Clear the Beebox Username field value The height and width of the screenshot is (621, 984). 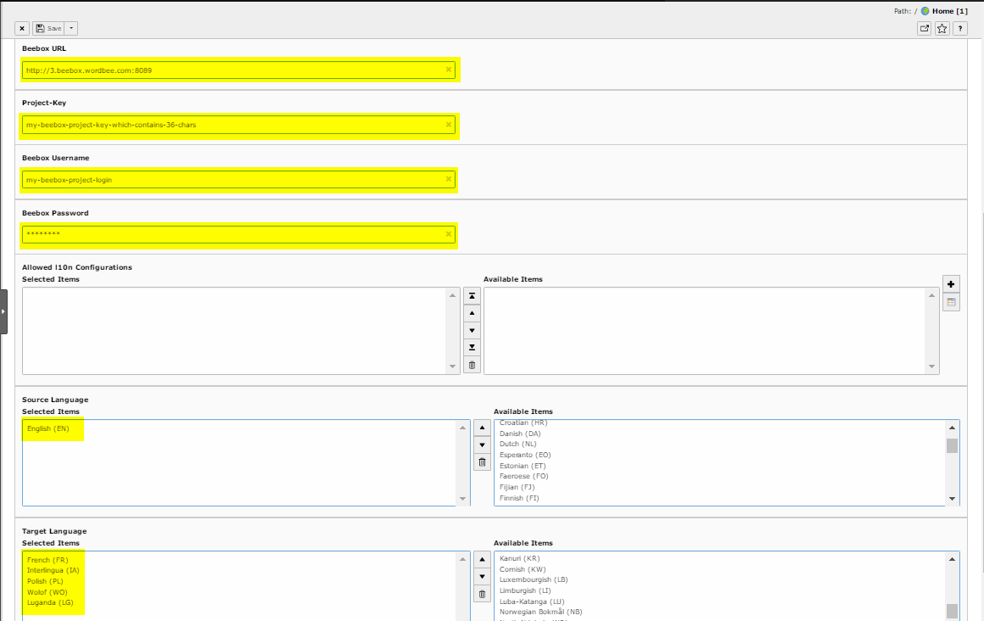pyautogui.click(x=448, y=179)
